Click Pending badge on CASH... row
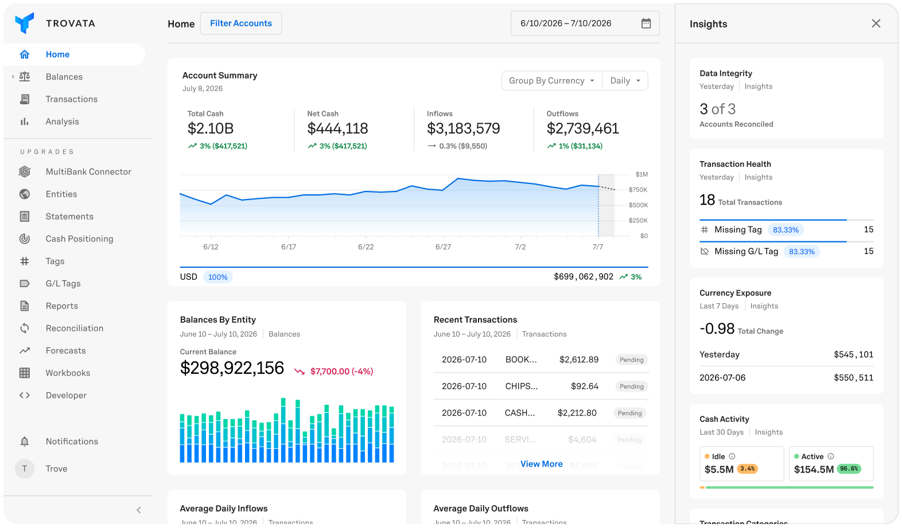The height and width of the screenshot is (528, 902). (630, 413)
